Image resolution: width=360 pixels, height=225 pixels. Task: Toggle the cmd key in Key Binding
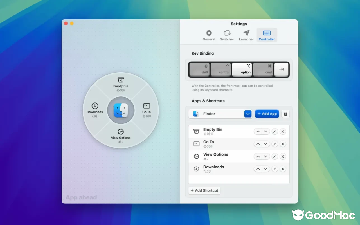click(x=264, y=69)
